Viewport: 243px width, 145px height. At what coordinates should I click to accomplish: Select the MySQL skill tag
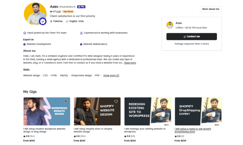click(64, 75)
